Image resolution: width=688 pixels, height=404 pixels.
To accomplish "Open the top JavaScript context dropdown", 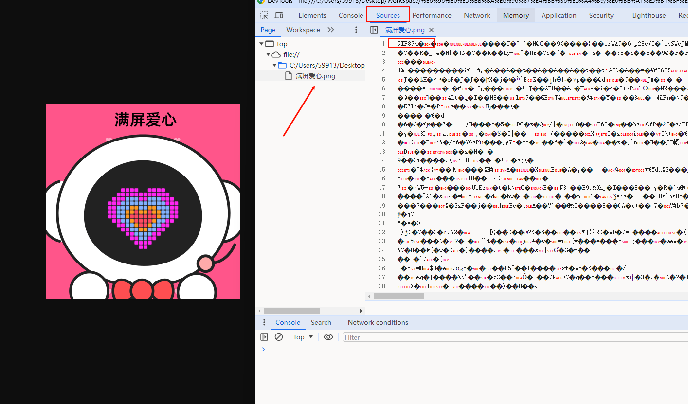I will click(x=304, y=337).
